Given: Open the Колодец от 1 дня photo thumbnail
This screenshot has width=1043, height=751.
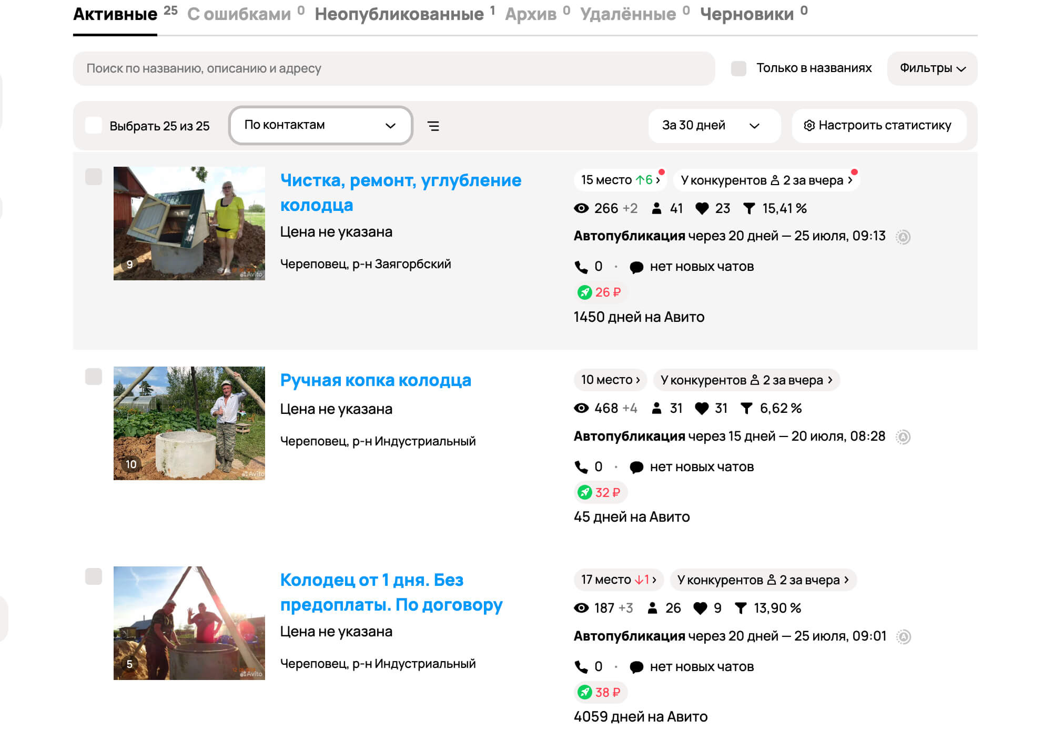Looking at the screenshot, I should (189, 623).
